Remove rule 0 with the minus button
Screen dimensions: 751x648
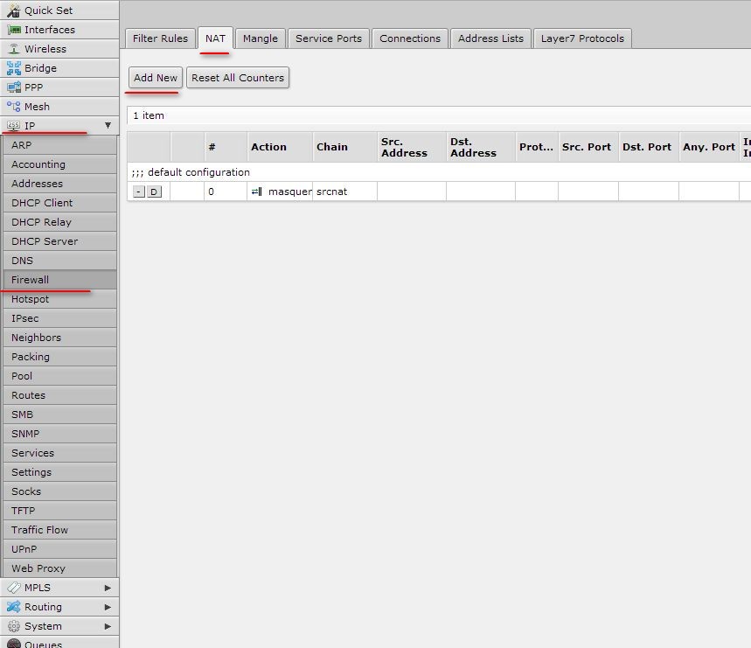pos(138,192)
